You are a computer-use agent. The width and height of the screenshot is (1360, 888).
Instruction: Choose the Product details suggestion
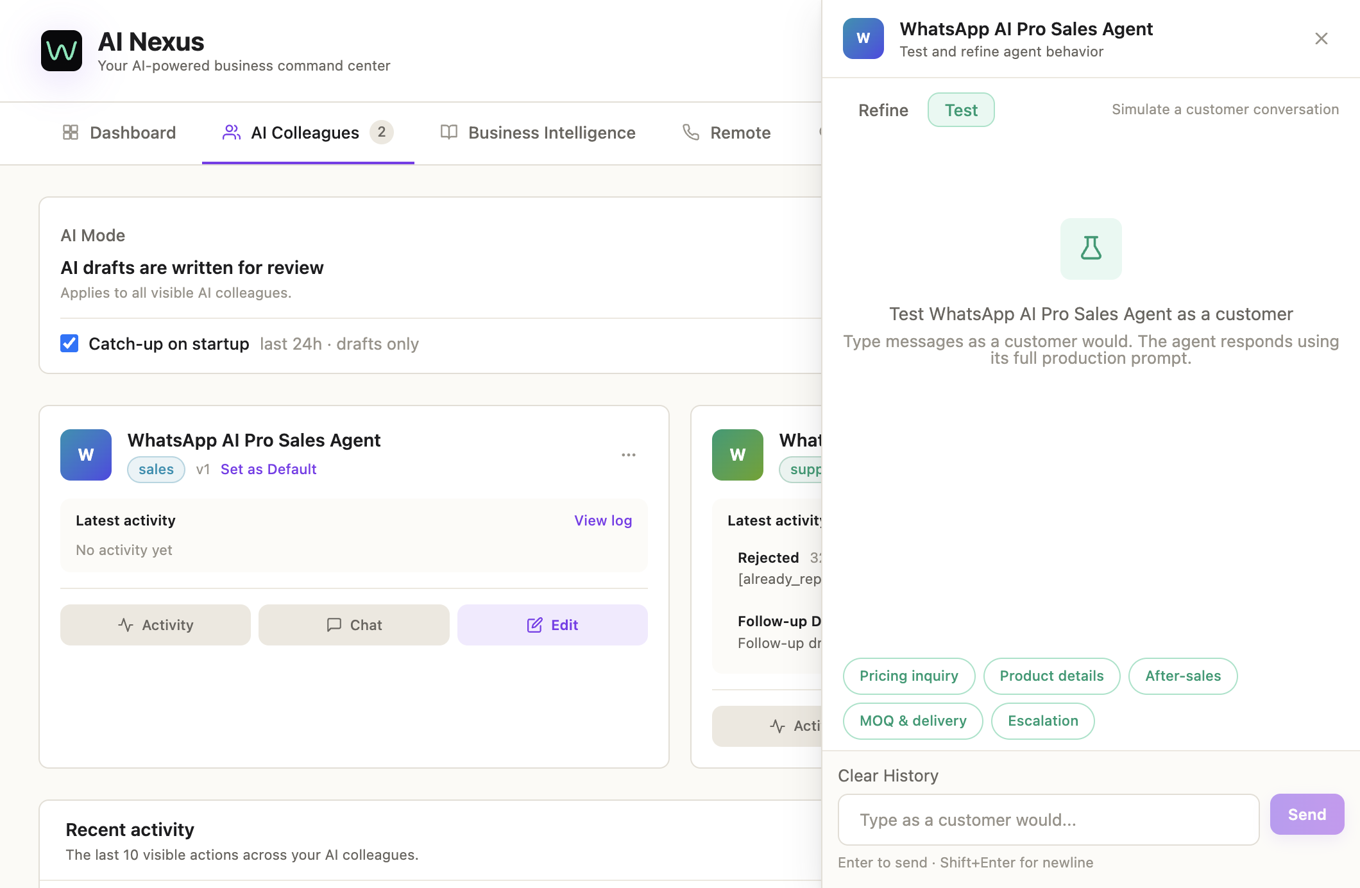coord(1052,676)
